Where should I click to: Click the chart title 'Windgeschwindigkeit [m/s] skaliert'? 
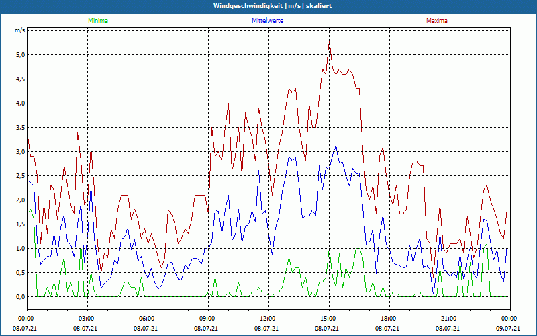point(273,6)
